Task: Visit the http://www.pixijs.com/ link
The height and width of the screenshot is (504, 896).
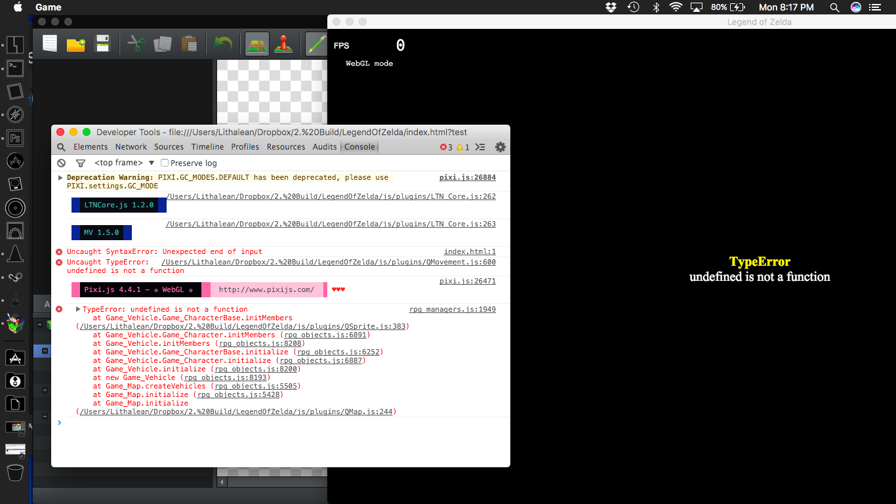Action: (266, 290)
